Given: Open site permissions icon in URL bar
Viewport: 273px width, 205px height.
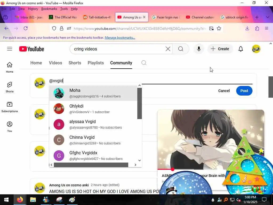Looking at the screenshot, I should [69, 28].
